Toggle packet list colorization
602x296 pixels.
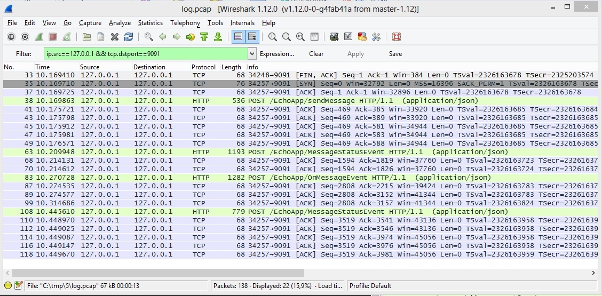238,37
